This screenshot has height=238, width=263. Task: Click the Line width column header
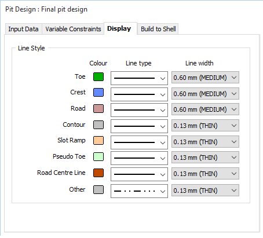pyautogui.click(x=199, y=63)
